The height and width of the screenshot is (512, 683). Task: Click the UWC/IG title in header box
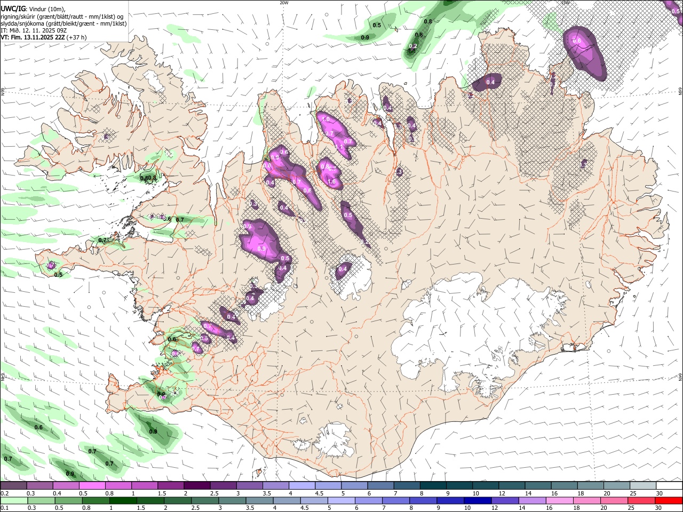[12, 9]
